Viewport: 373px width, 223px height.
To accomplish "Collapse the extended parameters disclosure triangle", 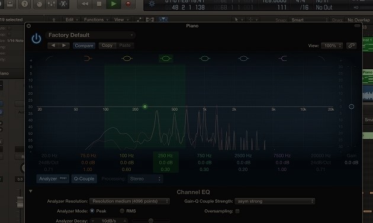I will pos(30,191).
